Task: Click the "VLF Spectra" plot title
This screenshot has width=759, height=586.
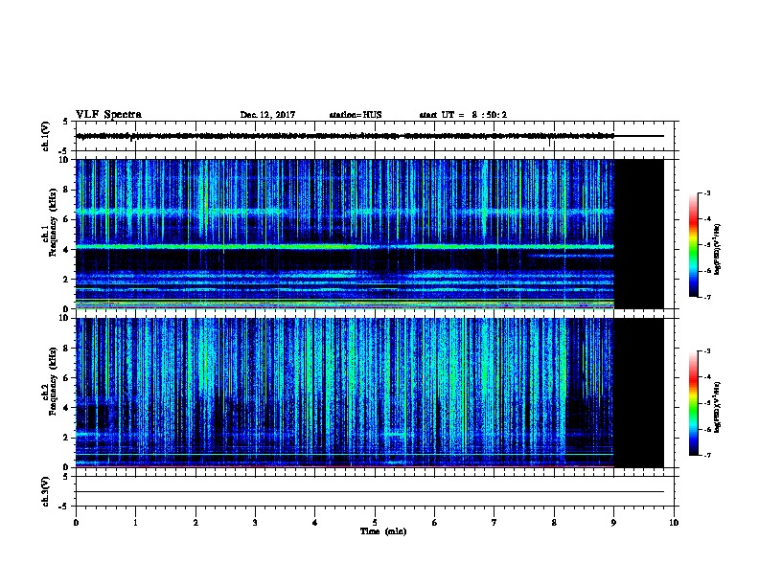Action: point(108,114)
